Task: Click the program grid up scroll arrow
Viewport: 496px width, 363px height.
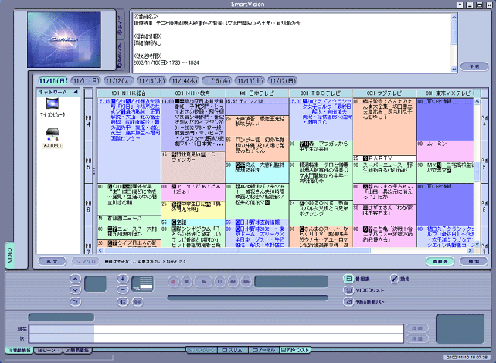Action: (x=477, y=101)
